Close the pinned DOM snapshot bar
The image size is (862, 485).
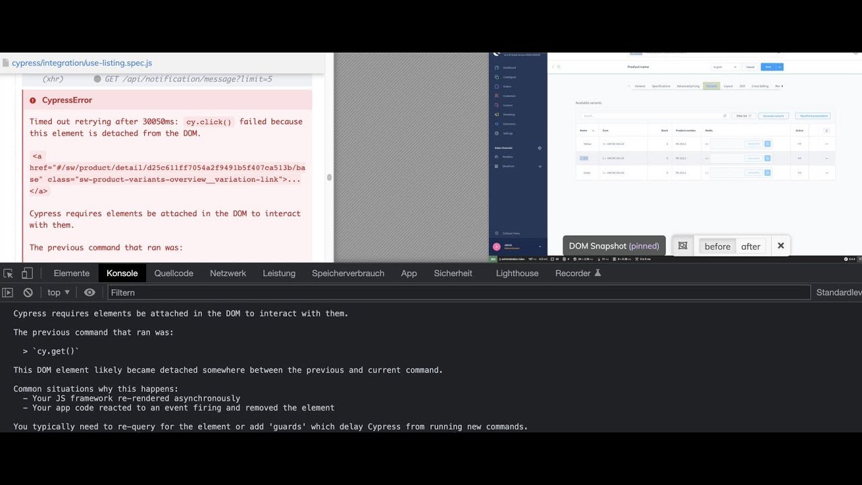coord(781,246)
